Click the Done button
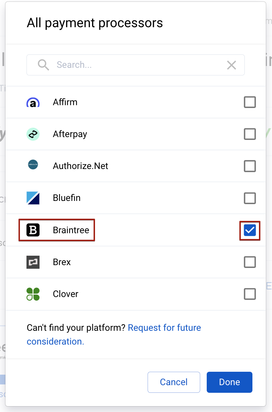 tap(229, 382)
